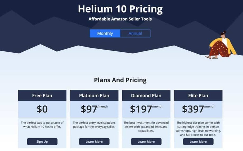Select the Diamond Plan header
The image size is (243, 151).
coord(146,95)
